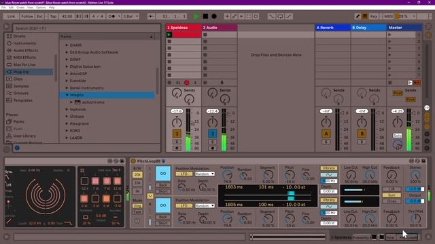
Task: Open User Library in Places
Action: click(24, 136)
